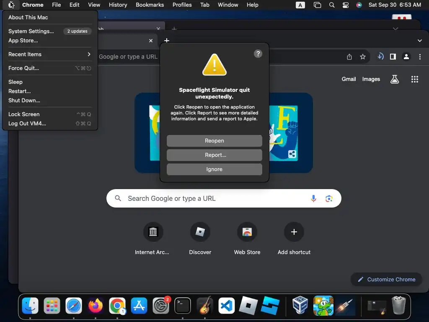Open Roblox Studio dock icon

pyautogui.click(x=270, y=306)
